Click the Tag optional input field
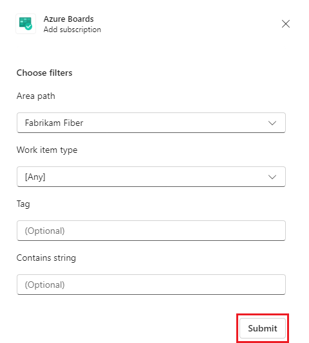This screenshot has height=343, width=309. tap(151, 231)
